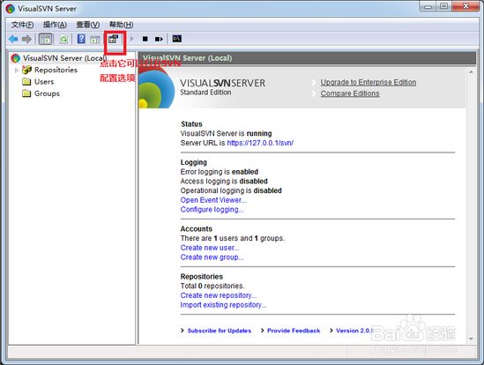Click the Version 2.0 link
The width and height of the screenshot is (484, 365).
click(355, 331)
